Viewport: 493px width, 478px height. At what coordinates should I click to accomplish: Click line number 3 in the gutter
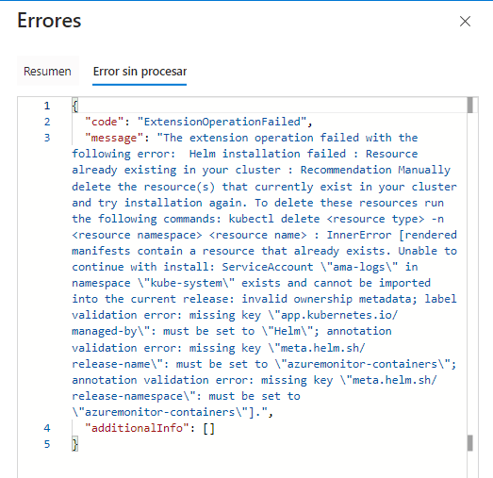tap(47, 138)
